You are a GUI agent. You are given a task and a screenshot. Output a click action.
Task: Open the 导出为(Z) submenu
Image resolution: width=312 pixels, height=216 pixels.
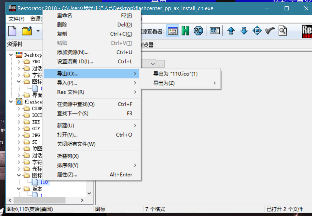180,83
